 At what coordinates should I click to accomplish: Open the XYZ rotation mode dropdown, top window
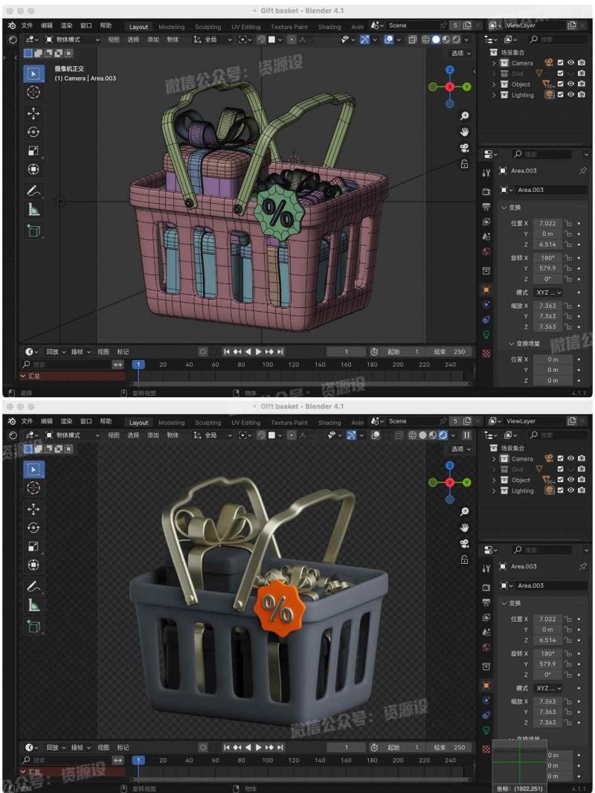[x=549, y=292]
